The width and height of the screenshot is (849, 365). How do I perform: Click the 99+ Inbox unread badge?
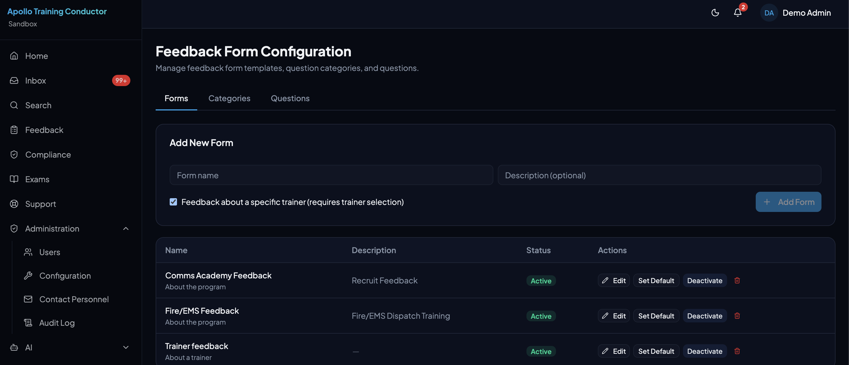(121, 80)
